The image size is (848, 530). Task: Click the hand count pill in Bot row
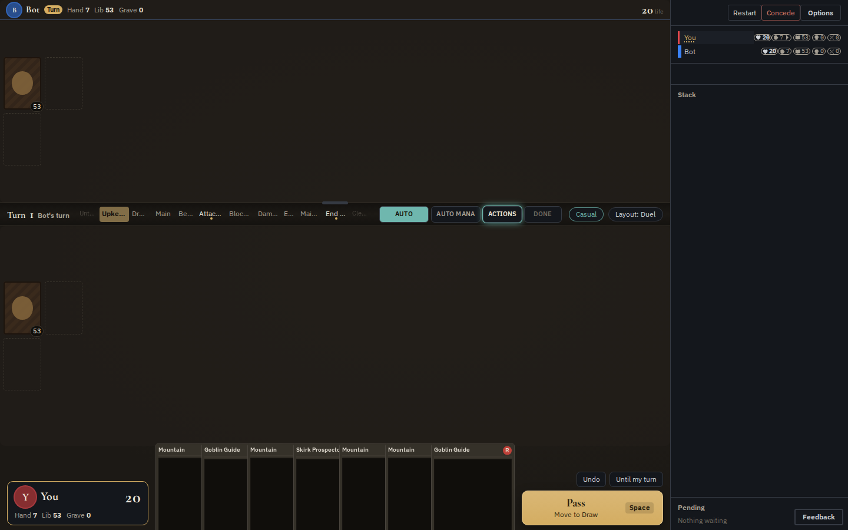785,51
